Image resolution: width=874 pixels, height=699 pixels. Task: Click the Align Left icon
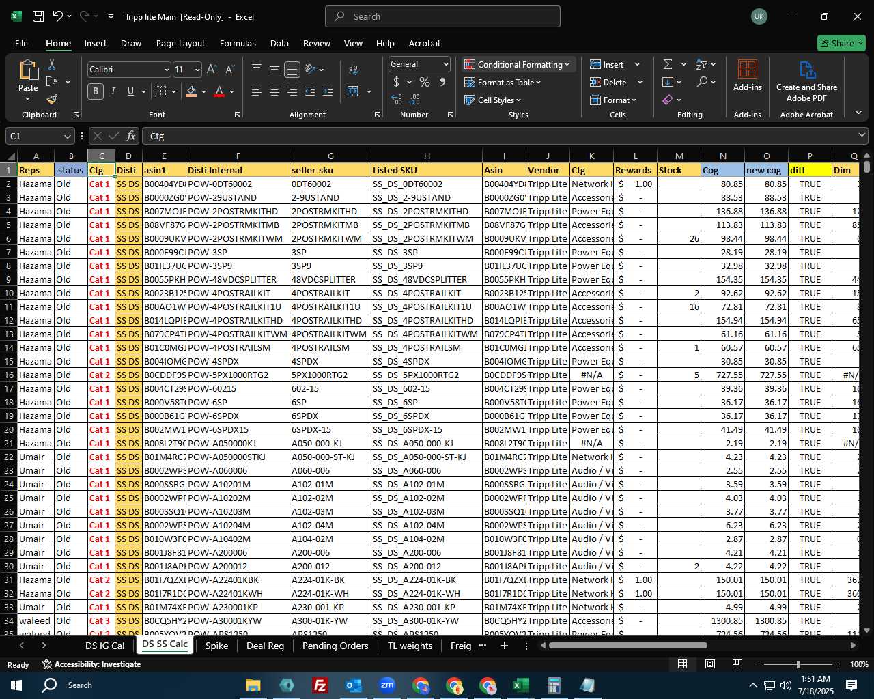257,91
